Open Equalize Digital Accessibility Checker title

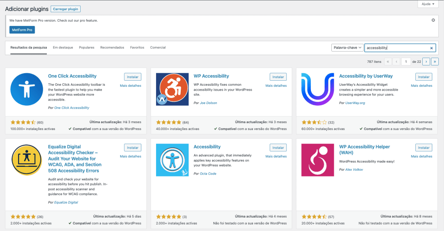coord(75,159)
